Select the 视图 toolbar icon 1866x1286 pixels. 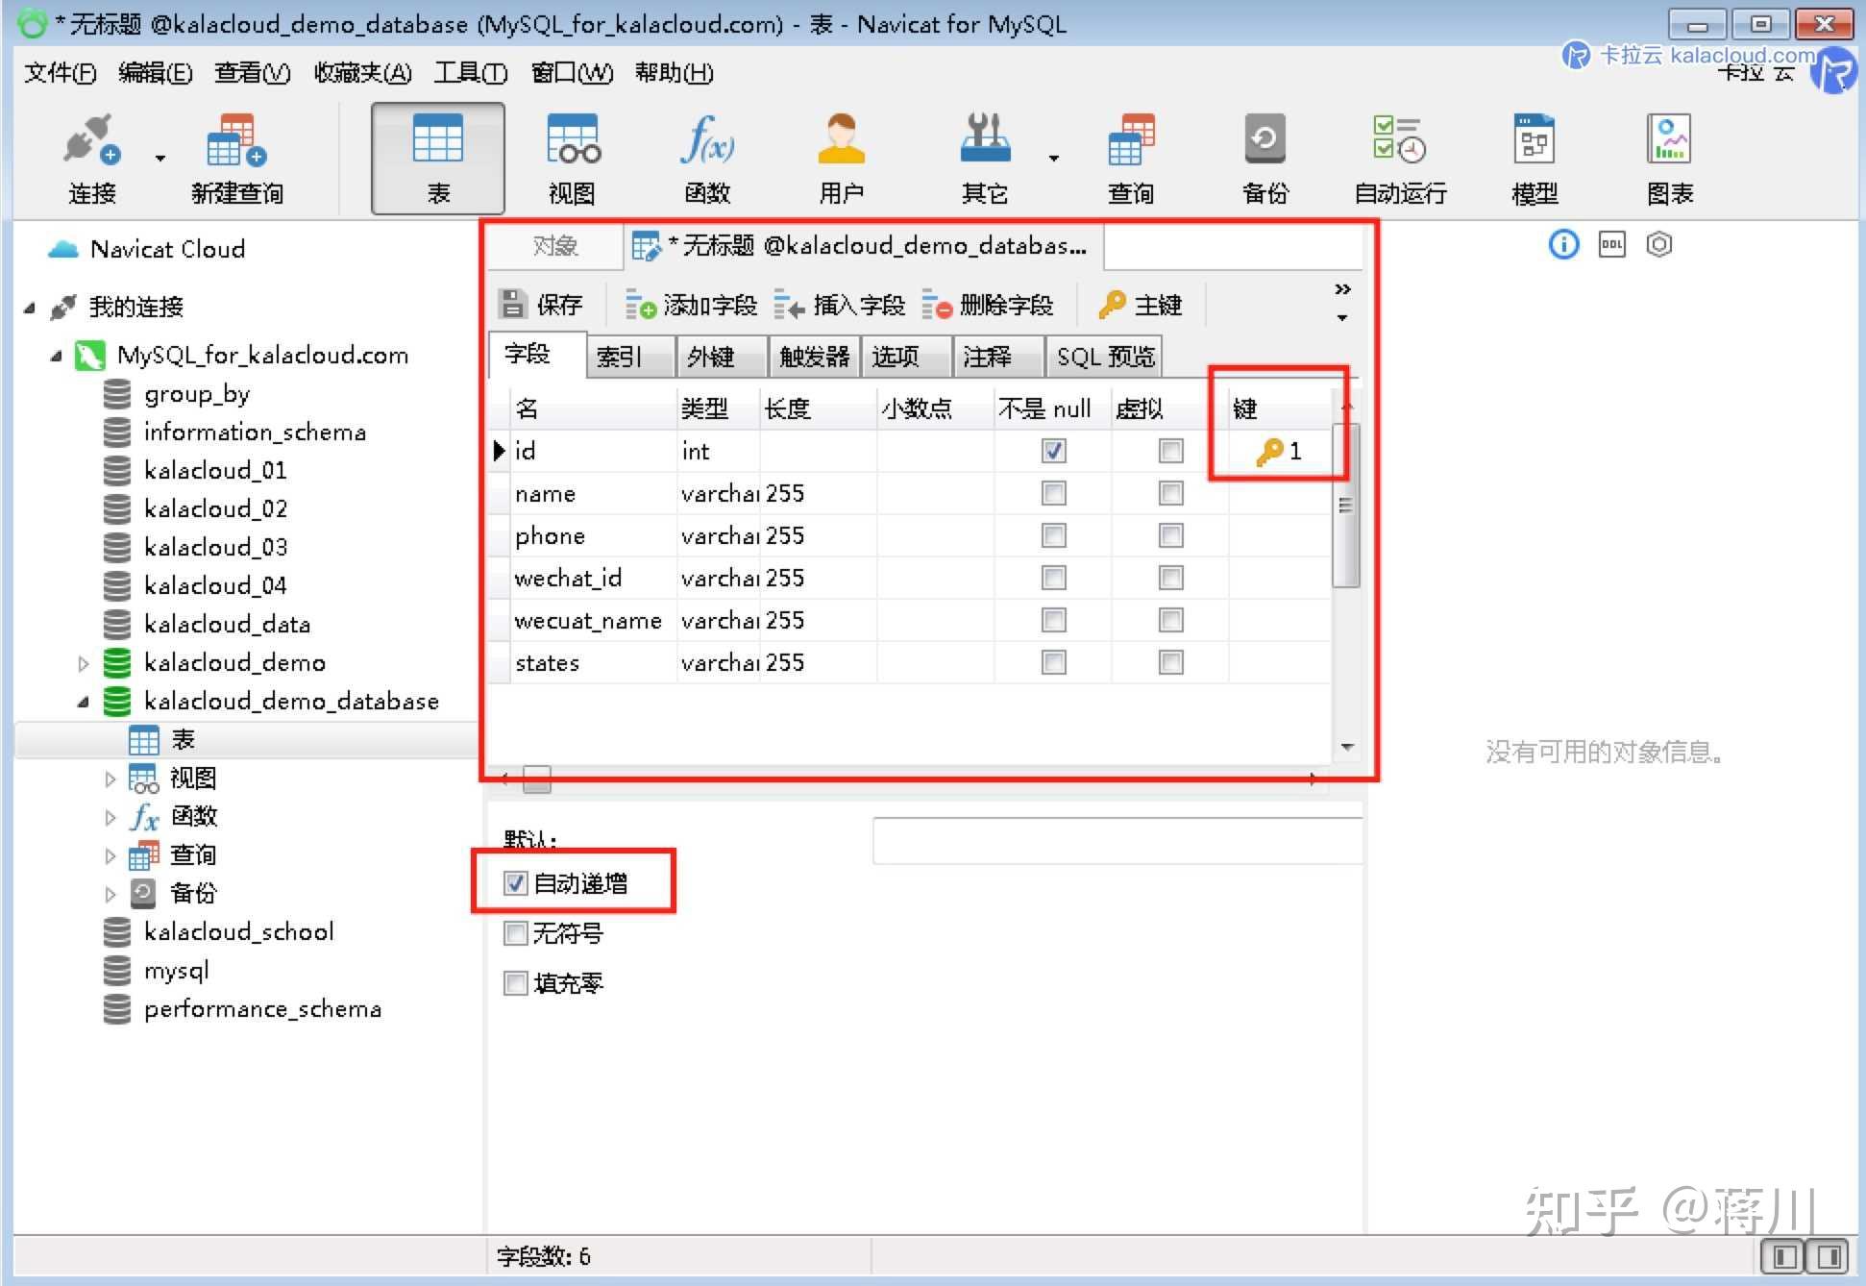pos(571,159)
